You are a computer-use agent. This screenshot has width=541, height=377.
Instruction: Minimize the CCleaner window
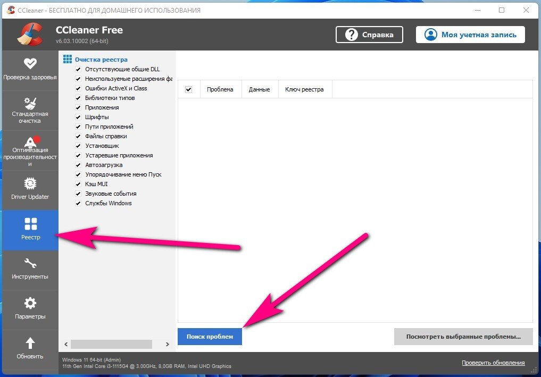coord(478,10)
